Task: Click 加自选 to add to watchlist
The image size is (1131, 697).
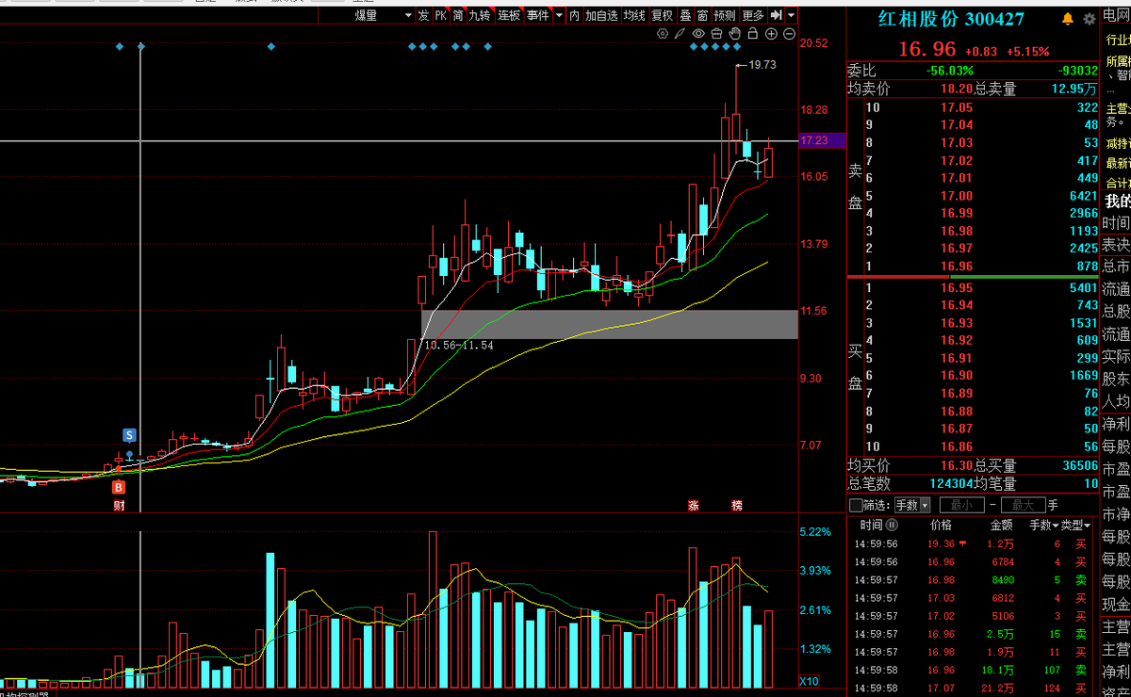Action: [x=601, y=15]
